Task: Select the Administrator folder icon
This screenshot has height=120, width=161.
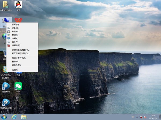Action: tap(5, 5)
